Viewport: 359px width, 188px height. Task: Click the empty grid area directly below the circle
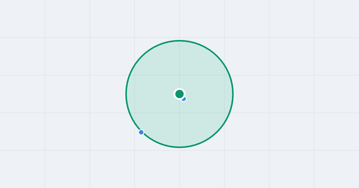point(180,169)
